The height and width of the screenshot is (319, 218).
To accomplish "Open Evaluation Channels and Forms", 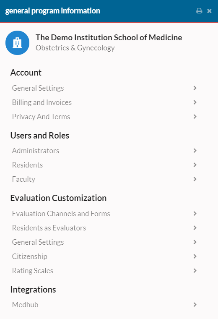I will tap(104, 214).
